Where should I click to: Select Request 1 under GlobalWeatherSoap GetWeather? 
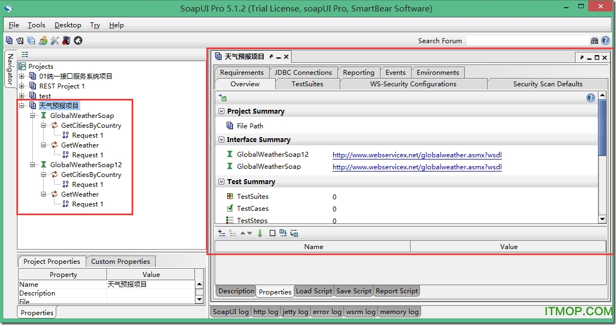coord(87,155)
